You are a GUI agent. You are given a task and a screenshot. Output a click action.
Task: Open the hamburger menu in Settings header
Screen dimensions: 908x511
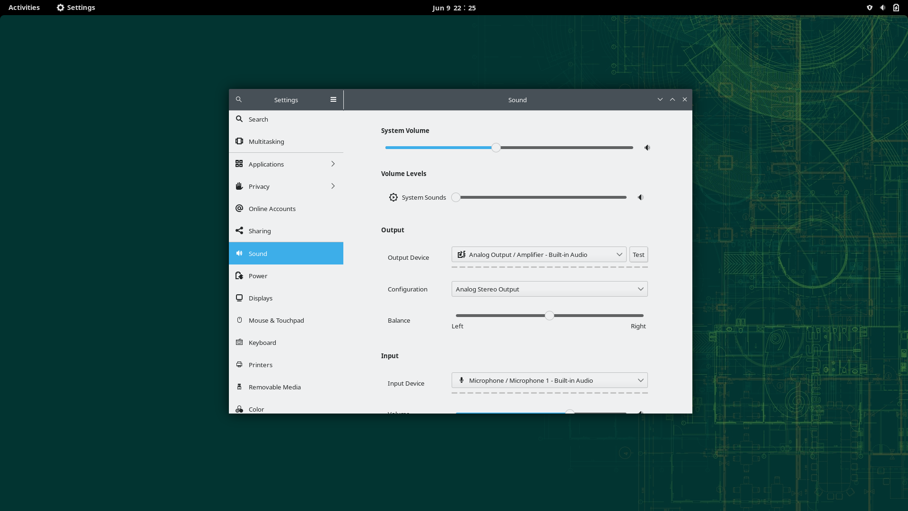333,99
